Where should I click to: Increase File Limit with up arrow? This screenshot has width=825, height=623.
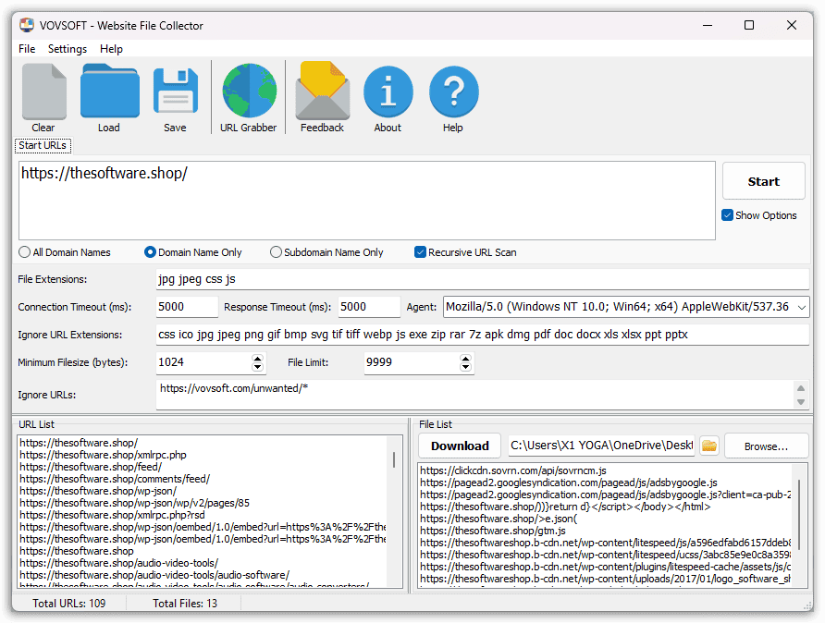pyautogui.click(x=465, y=358)
